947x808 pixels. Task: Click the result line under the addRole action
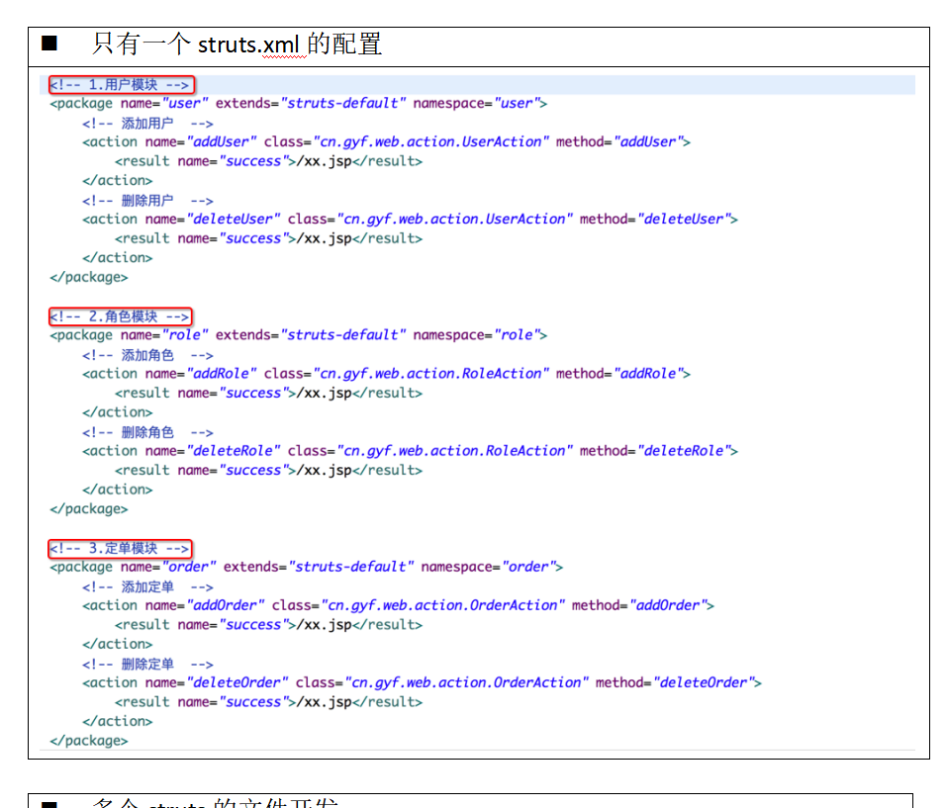point(269,393)
